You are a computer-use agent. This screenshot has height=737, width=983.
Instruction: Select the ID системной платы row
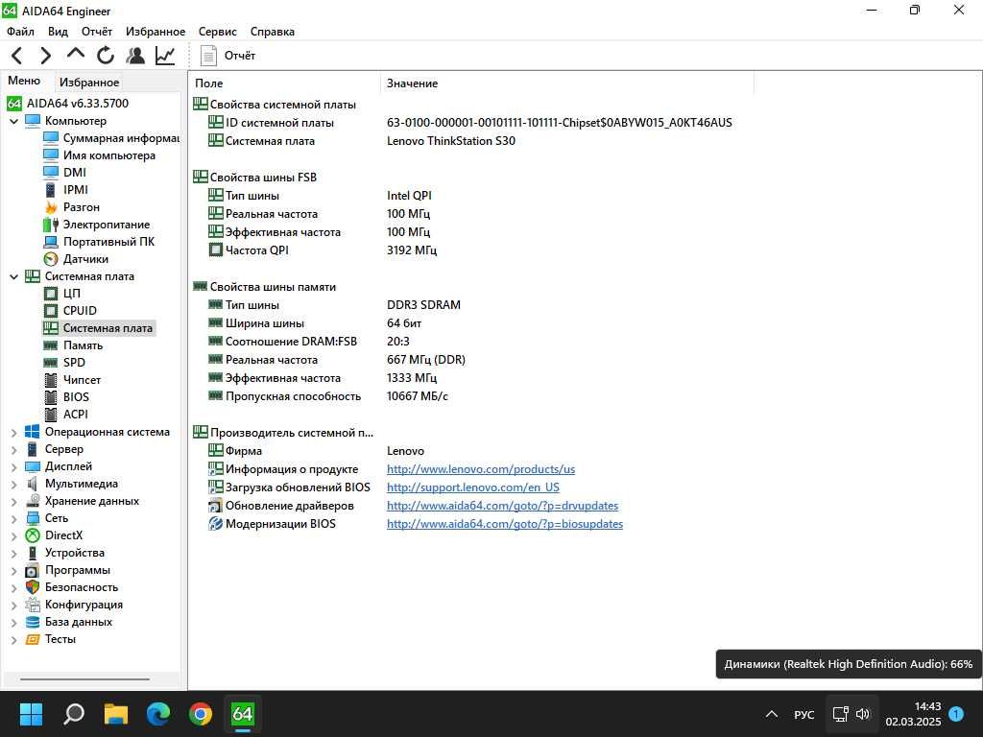(470, 123)
